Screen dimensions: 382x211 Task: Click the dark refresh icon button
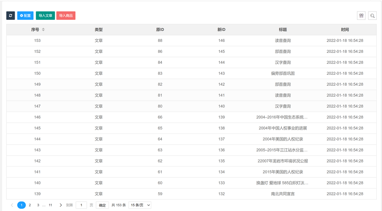pos(10,16)
